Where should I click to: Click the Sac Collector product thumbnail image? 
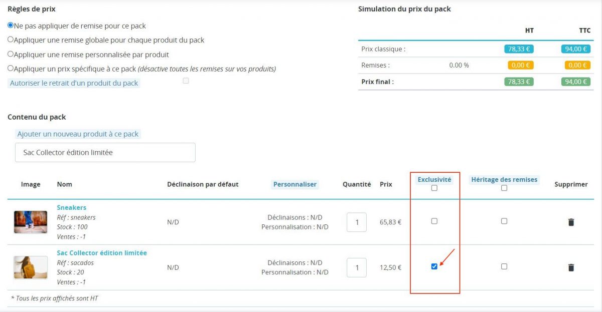(30, 267)
